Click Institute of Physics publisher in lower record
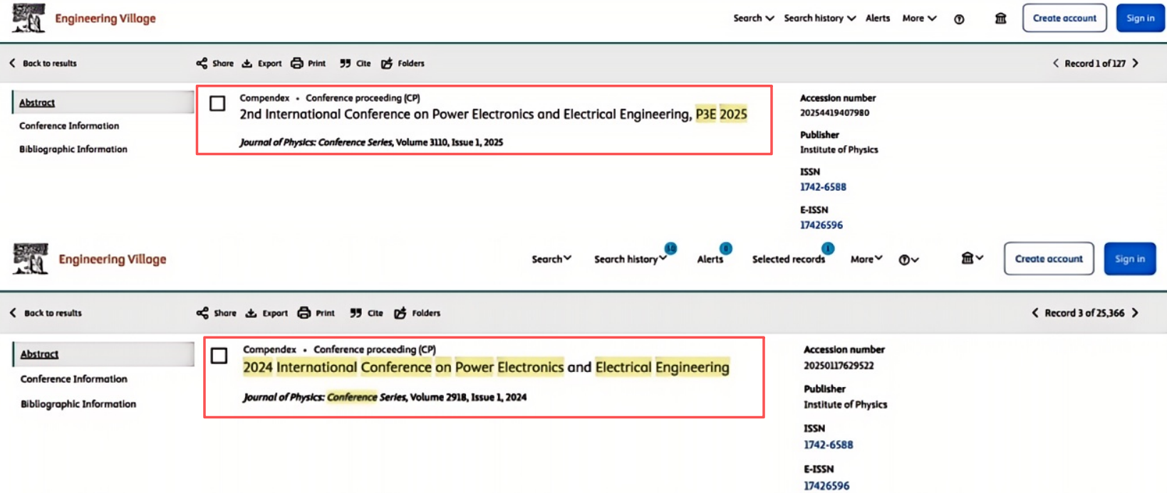Viewport: 1167px width, 493px height. click(845, 404)
